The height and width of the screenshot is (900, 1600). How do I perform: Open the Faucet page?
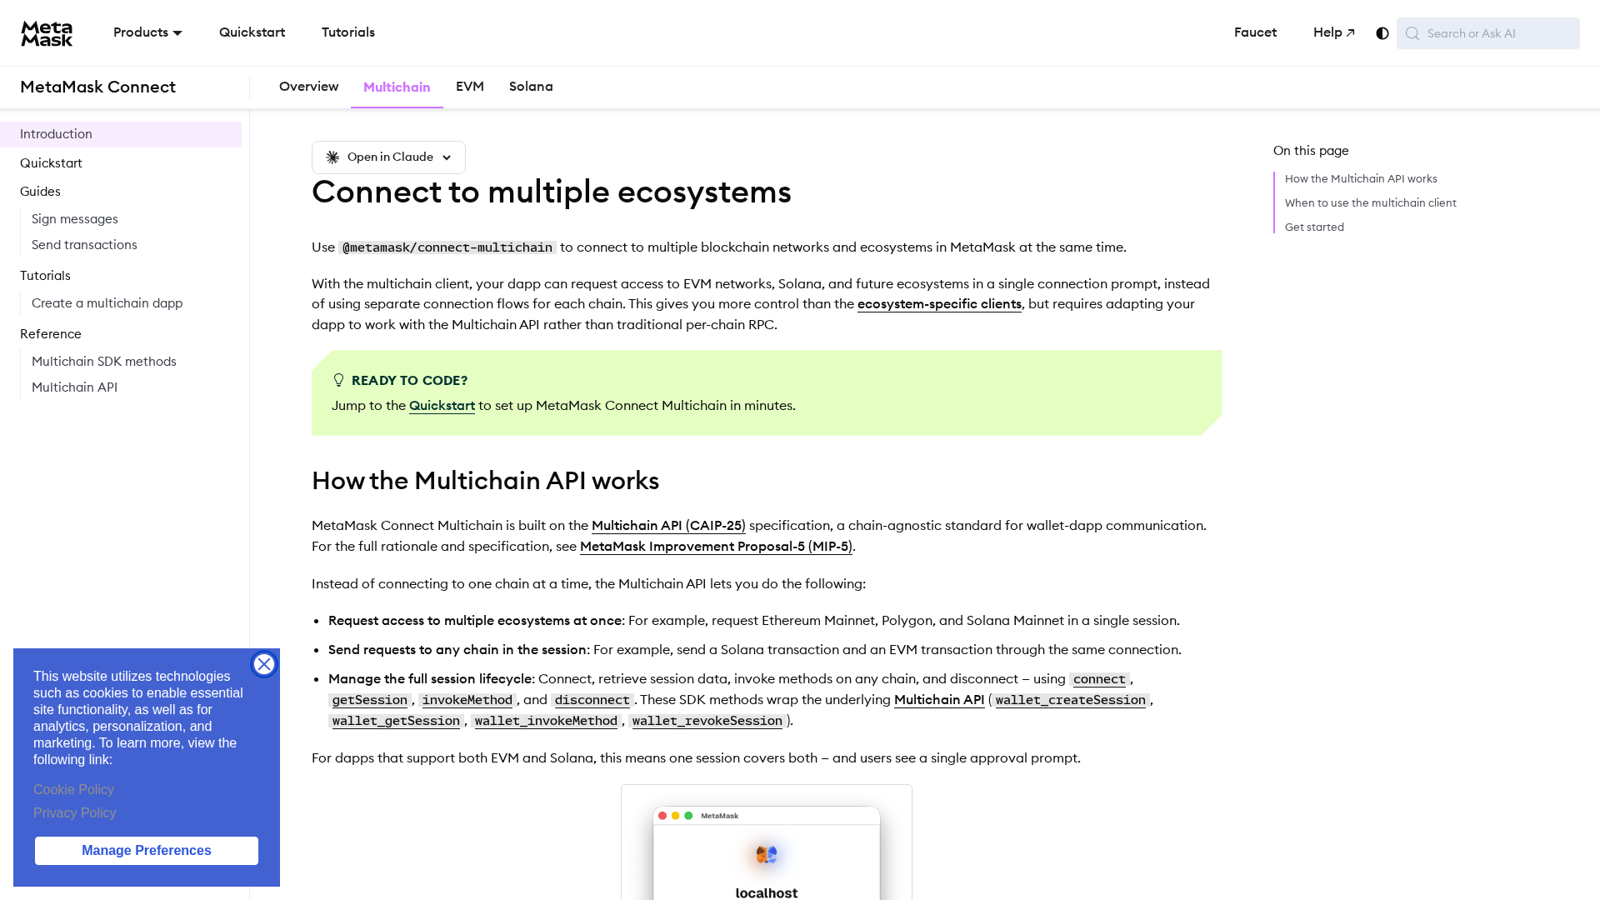click(x=1255, y=32)
